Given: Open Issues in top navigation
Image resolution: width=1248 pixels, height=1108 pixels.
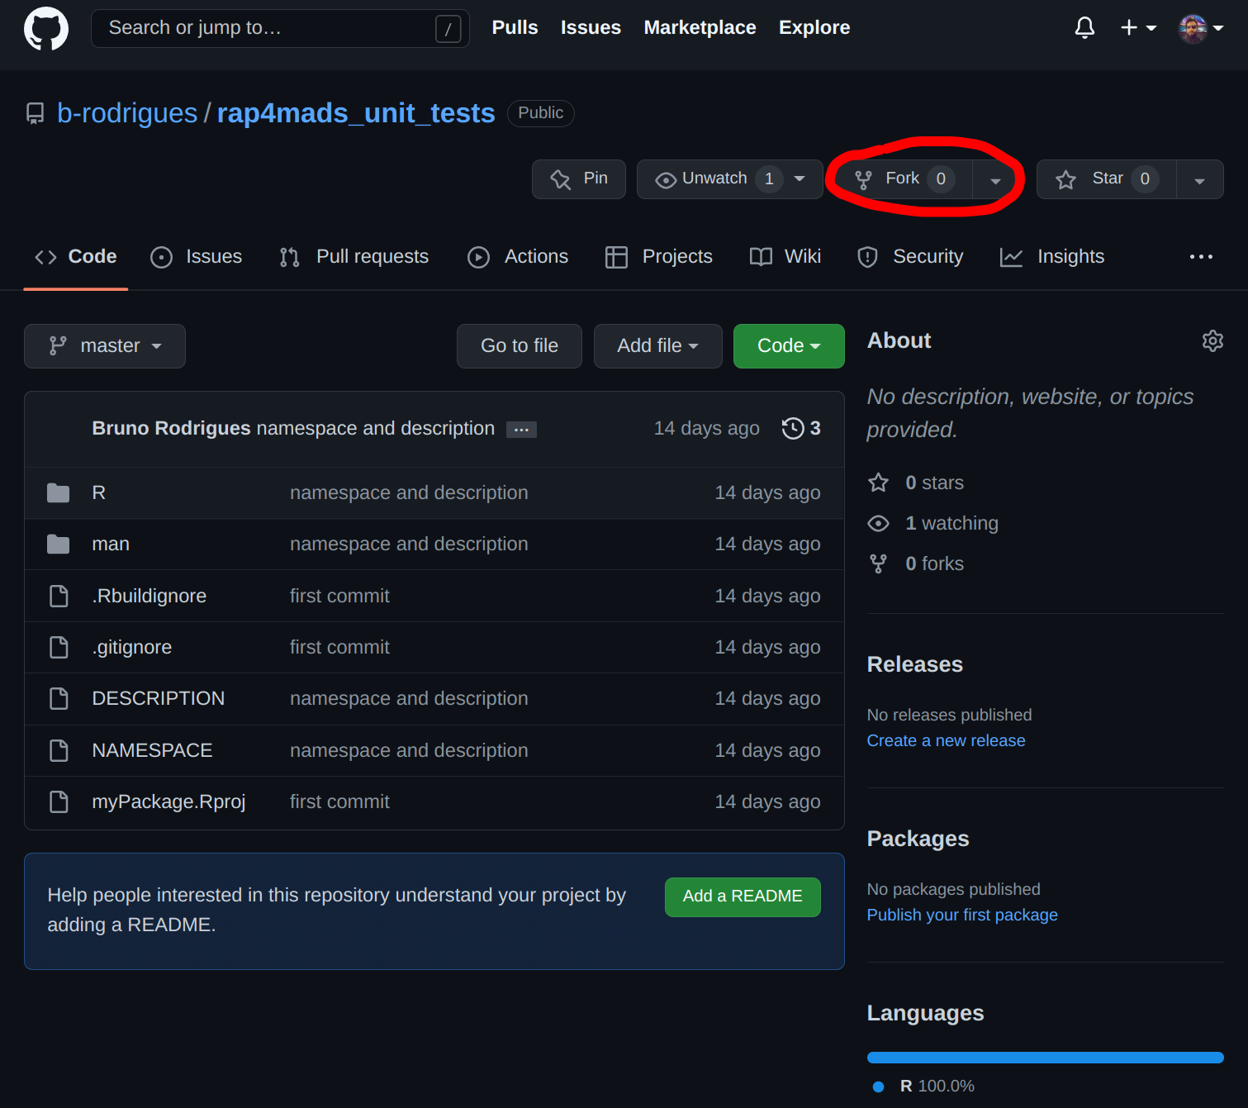Looking at the screenshot, I should pos(591,27).
